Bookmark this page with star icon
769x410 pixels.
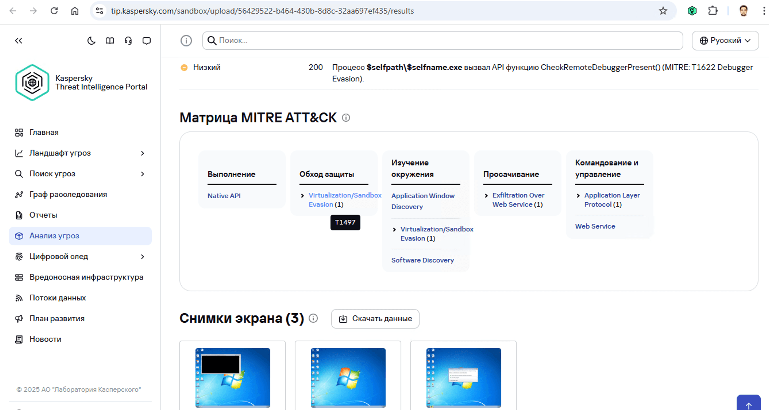pos(663,11)
